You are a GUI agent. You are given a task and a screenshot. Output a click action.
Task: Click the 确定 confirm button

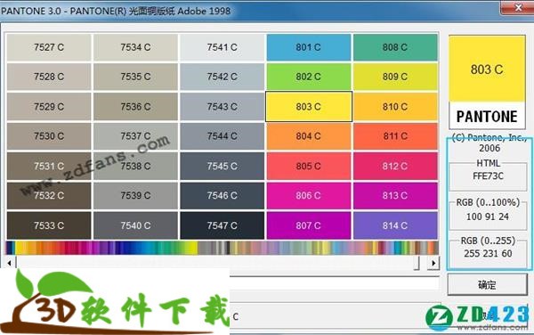pyautogui.click(x=488, y=284)
